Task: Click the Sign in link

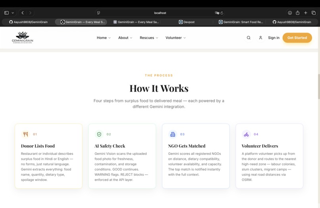Action: (x=274, y=38)
